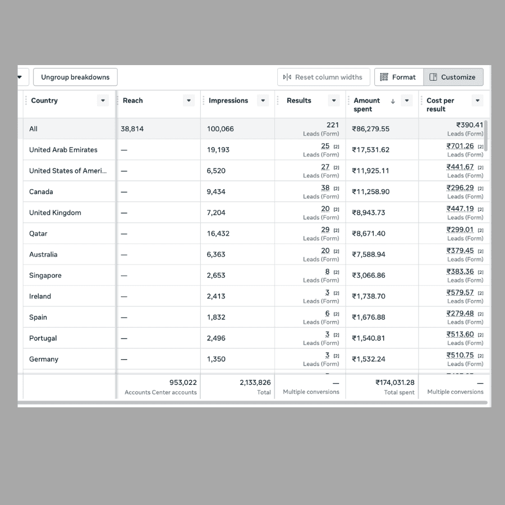The width and height of the screenshot is (505, 505).
Task: Select the United Arab Emirates row label
Action: pyautogui.click(x=63, y=150)
